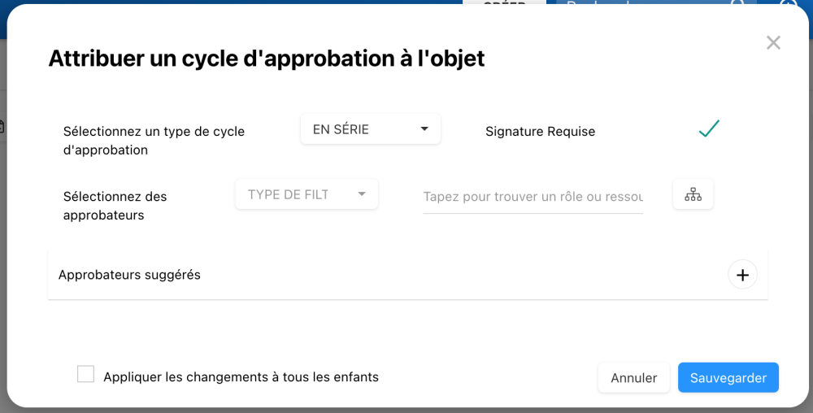Click the CRÉER button behind the dialog
813x413 pixels.
point(504,4)
